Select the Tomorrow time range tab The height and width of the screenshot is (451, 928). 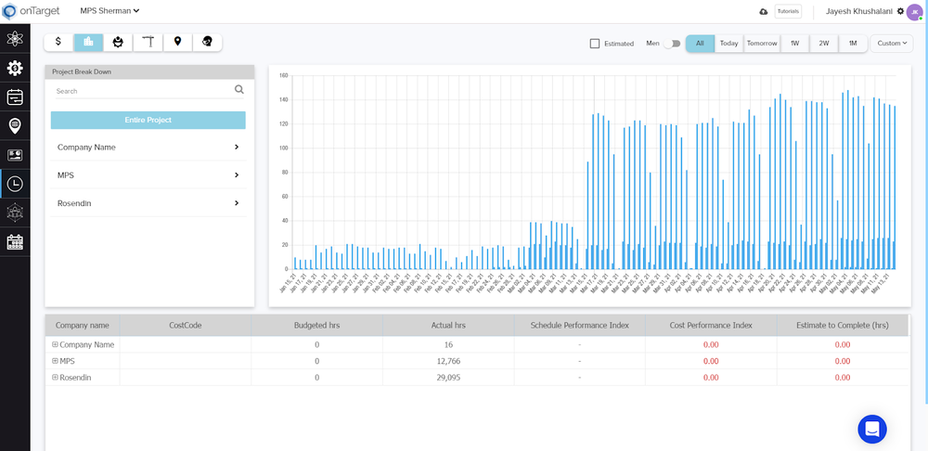coord(762,44)
